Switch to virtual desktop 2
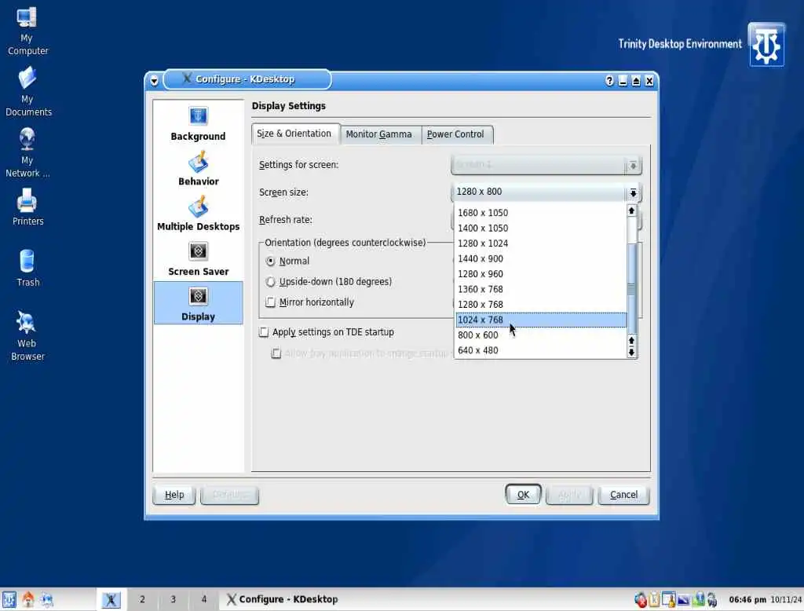Image resolution: width=804 pixels, height=611 pixels. 142,599
